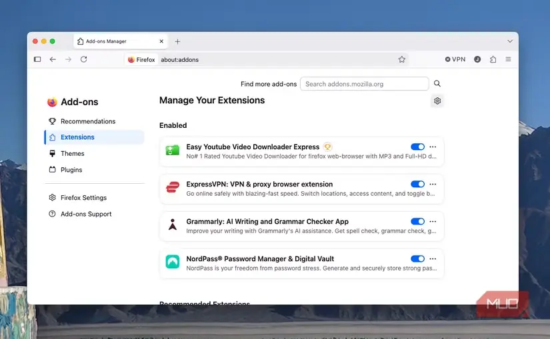The image size is (550, 339).
Task: Bookmark this page with the star icon
Action: (x=401, y=59)
